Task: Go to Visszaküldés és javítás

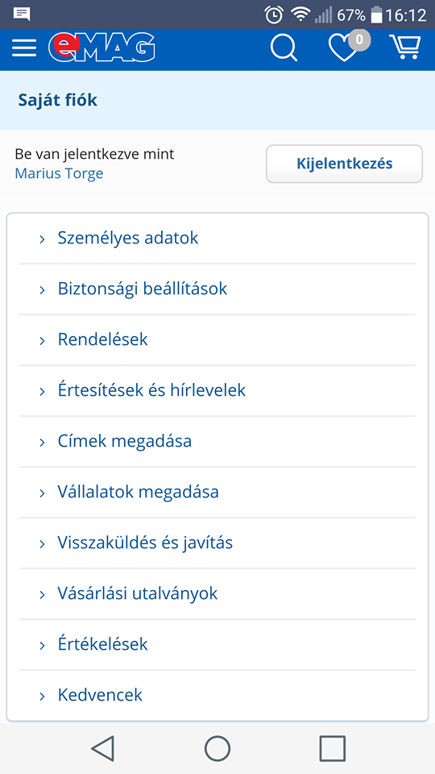Action: click(217, 543)
